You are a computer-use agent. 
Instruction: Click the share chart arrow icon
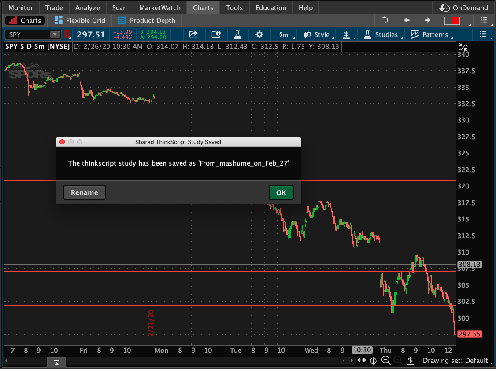click(193, 34)
